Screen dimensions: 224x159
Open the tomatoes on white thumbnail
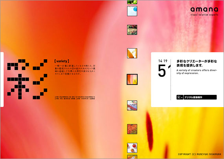click(x=132, y=148)
